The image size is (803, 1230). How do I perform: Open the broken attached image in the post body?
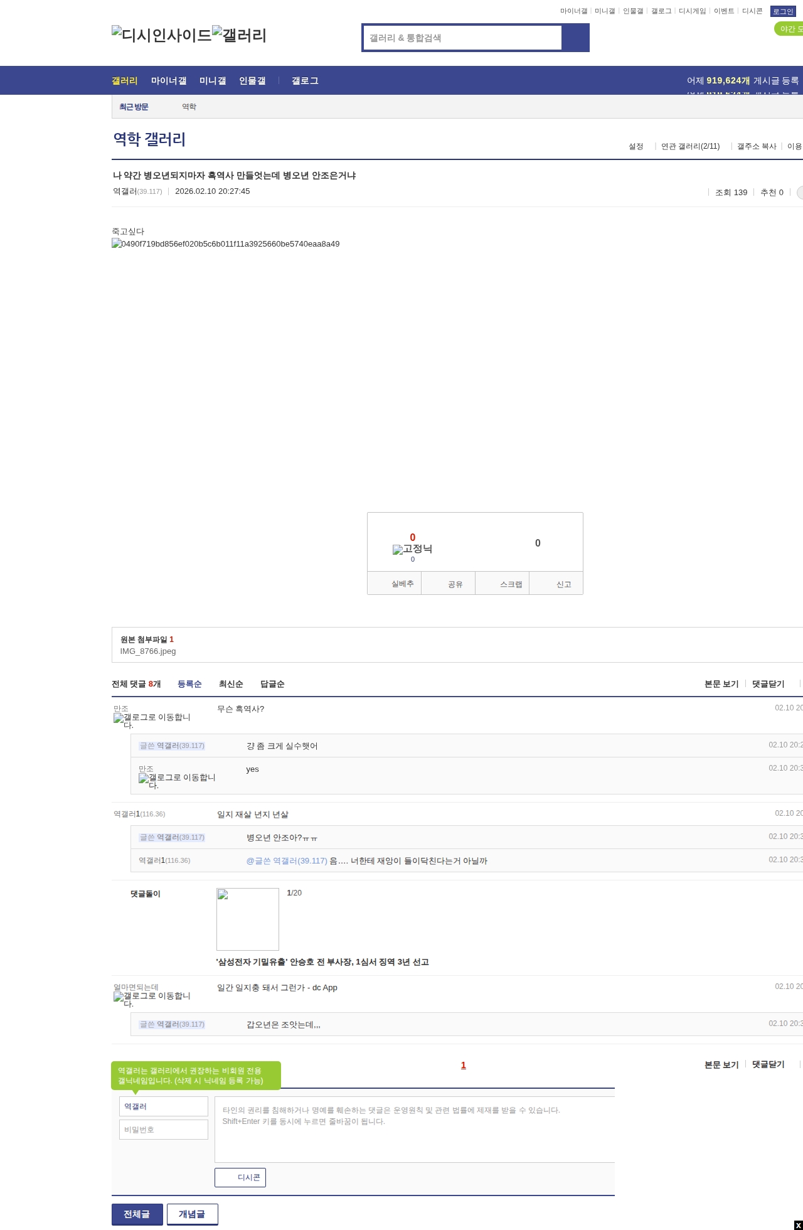point(226,243)
